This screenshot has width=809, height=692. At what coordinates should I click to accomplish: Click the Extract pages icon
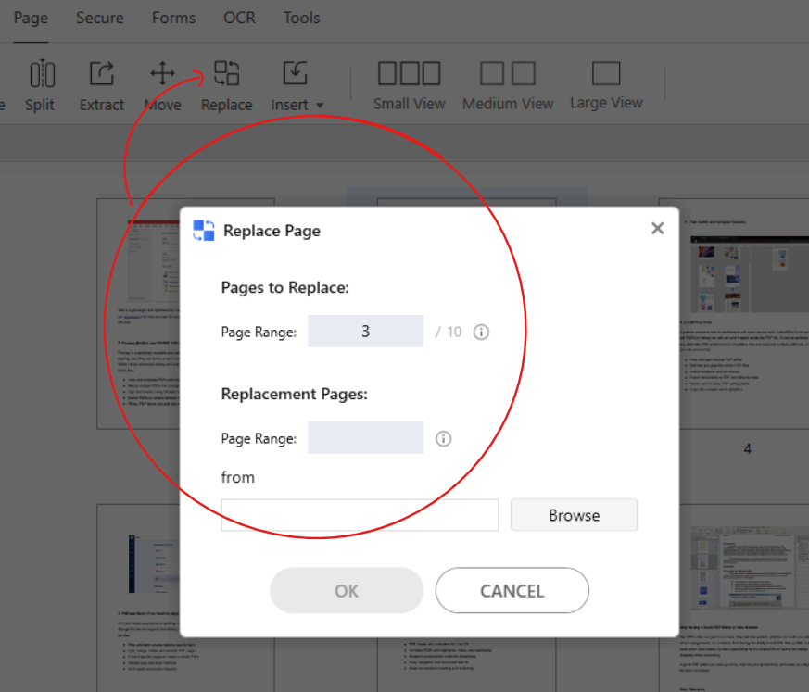click(x=101, y=83)
